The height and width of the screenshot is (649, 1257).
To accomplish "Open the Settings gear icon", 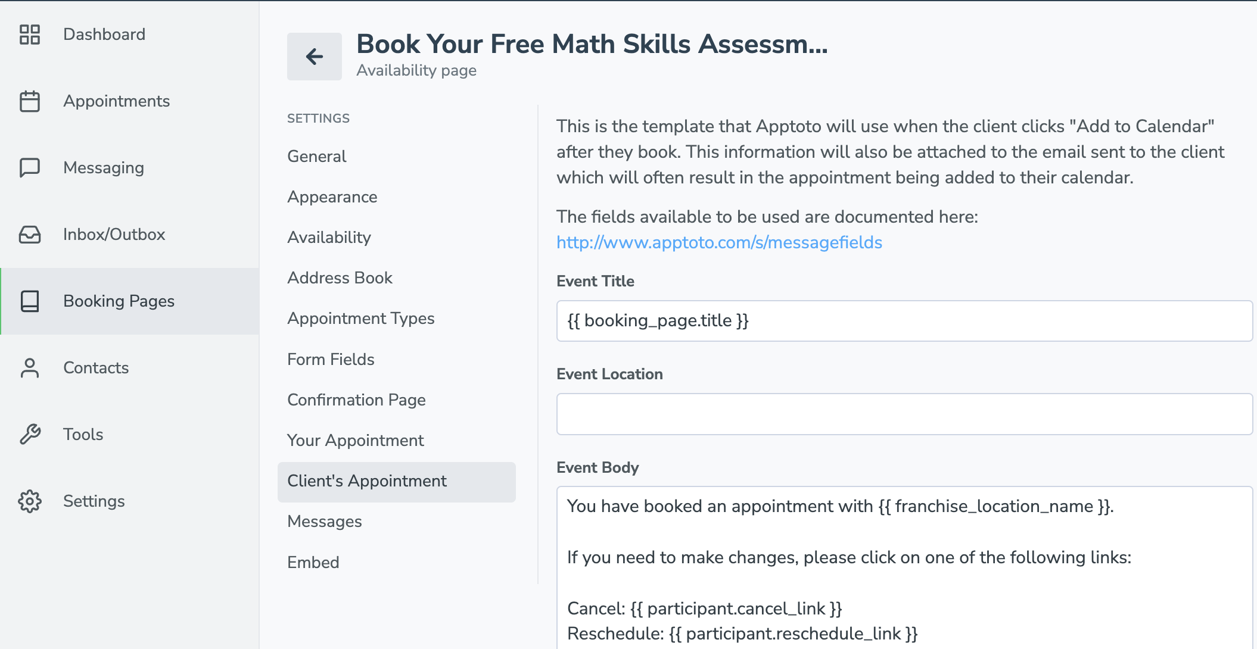I will click(29, 501).
